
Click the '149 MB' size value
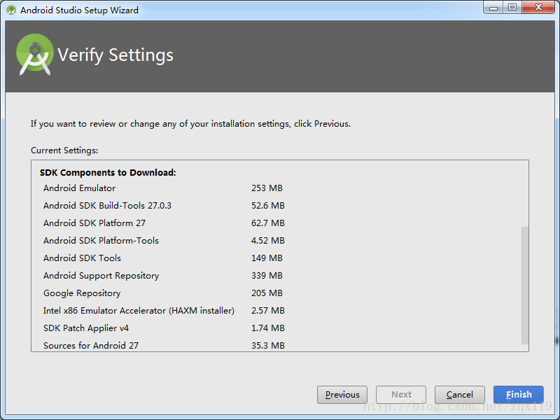pos(267,258)
